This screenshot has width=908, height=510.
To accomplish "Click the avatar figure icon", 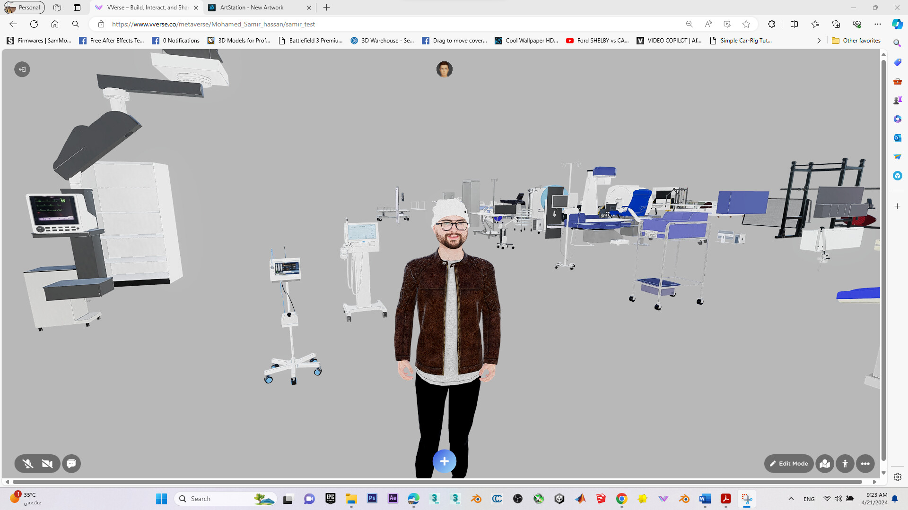I will tap(845, 464).
